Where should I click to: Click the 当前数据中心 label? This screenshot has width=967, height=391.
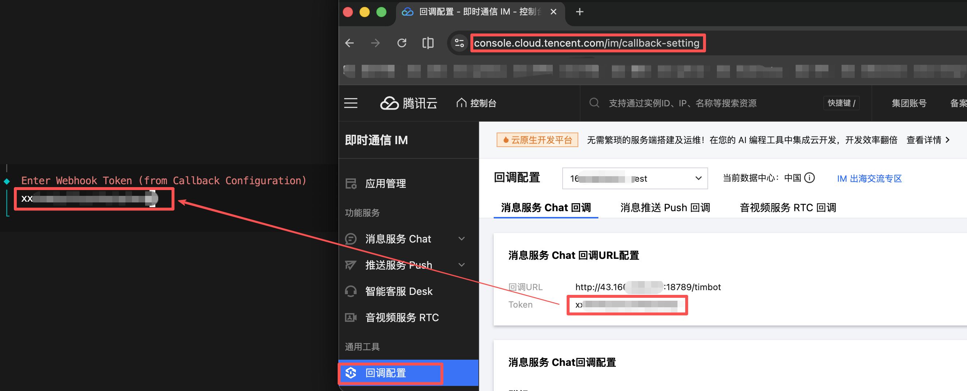(x=751, y=178)
